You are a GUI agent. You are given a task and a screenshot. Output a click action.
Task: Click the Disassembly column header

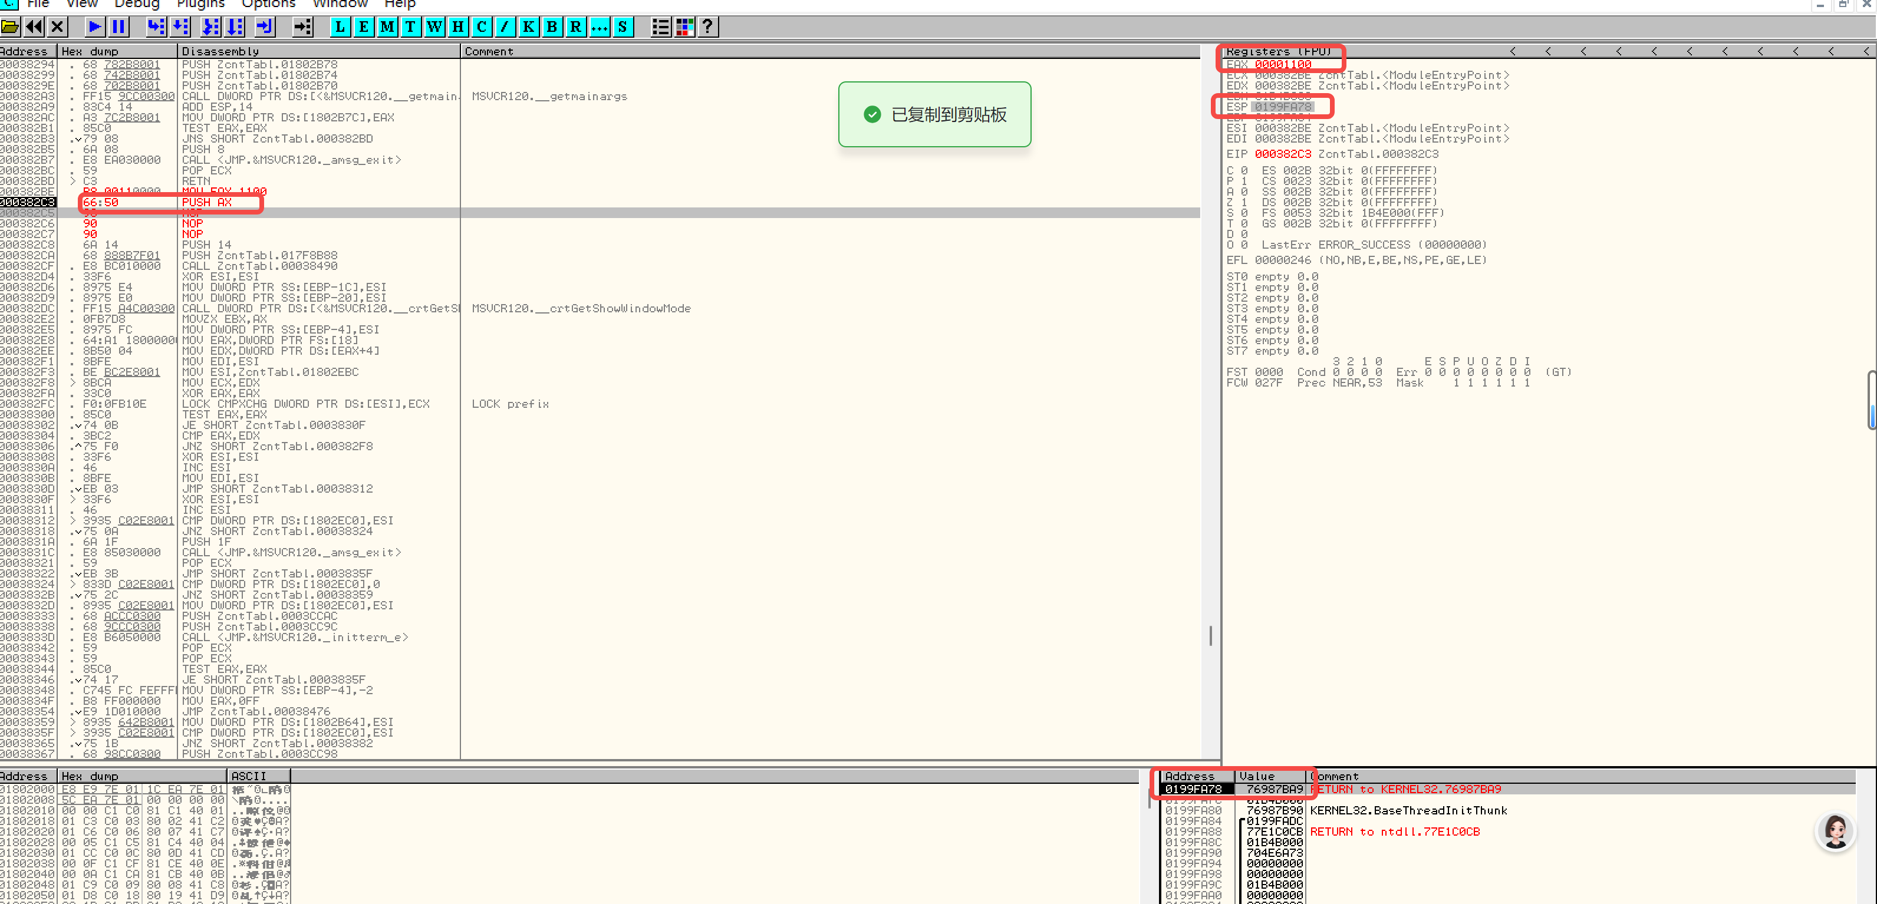[220, 52]
